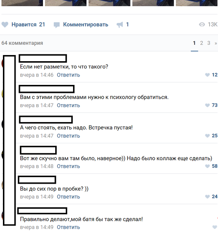
Task: Open comments page 2
Action: coord(202,43)
